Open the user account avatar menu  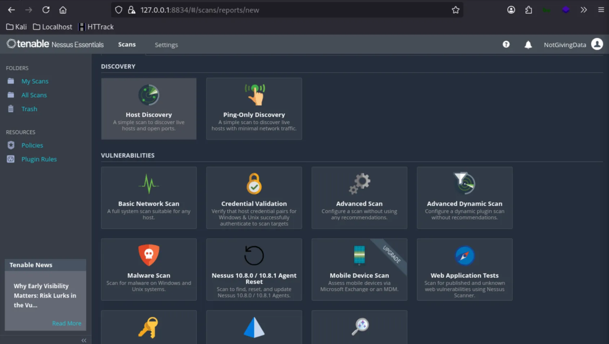click(x=597, y=44)
